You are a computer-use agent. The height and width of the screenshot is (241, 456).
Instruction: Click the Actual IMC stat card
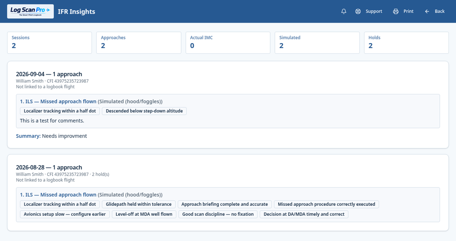[228, 43]
